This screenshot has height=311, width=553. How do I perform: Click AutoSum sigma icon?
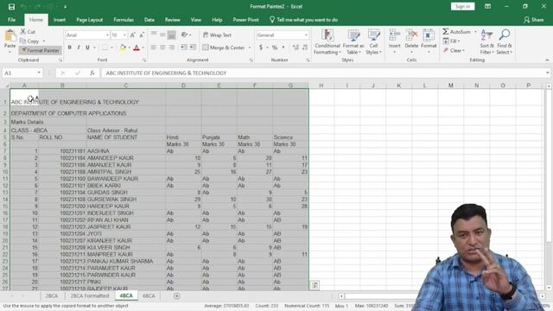click(x=446, y=32)
